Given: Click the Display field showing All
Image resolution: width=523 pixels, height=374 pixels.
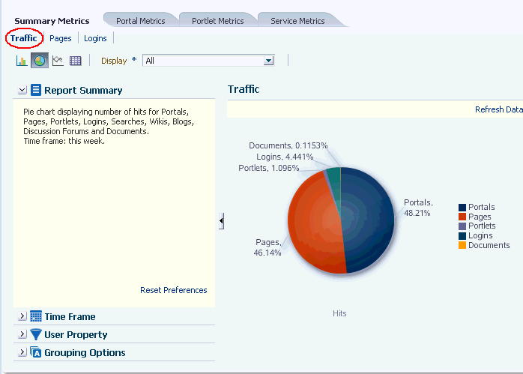Looking at the screenshot, I should 208,61.
